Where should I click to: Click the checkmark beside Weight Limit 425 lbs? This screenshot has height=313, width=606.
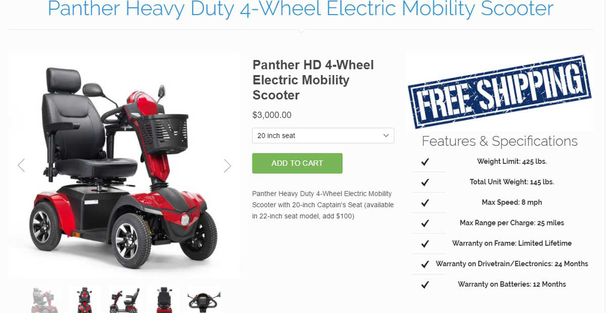click(x=425, y=162)
